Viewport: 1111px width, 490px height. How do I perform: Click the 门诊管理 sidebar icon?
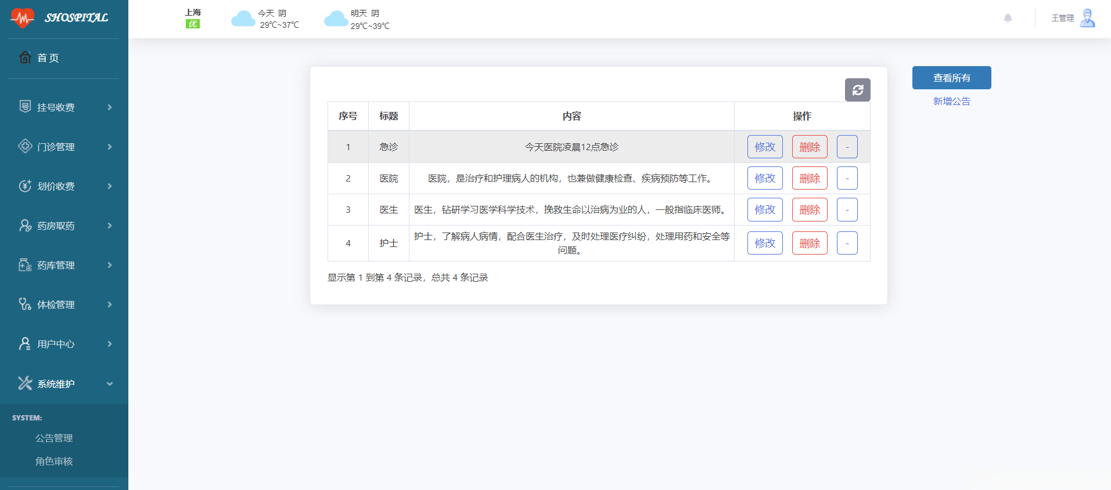(x=25, y=146)
